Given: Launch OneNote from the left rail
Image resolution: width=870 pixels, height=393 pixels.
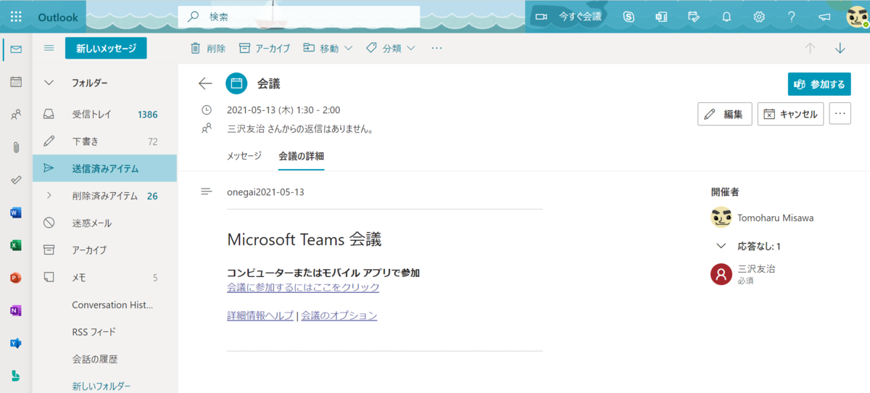Looking at the screenshot, I should [16, 310].
